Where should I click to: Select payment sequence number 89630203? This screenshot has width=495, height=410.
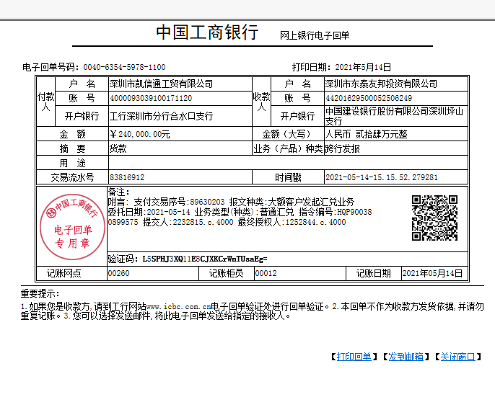[x=207, y=202]
